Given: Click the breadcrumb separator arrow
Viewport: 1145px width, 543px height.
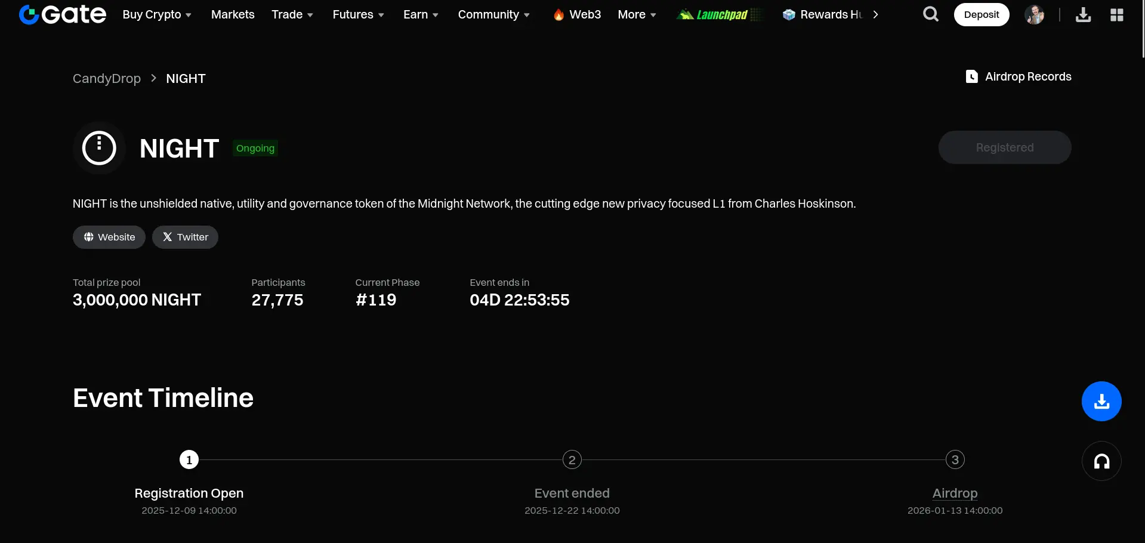Looking at the screenshot, I should pyautogui.click(x=153, y=78).
